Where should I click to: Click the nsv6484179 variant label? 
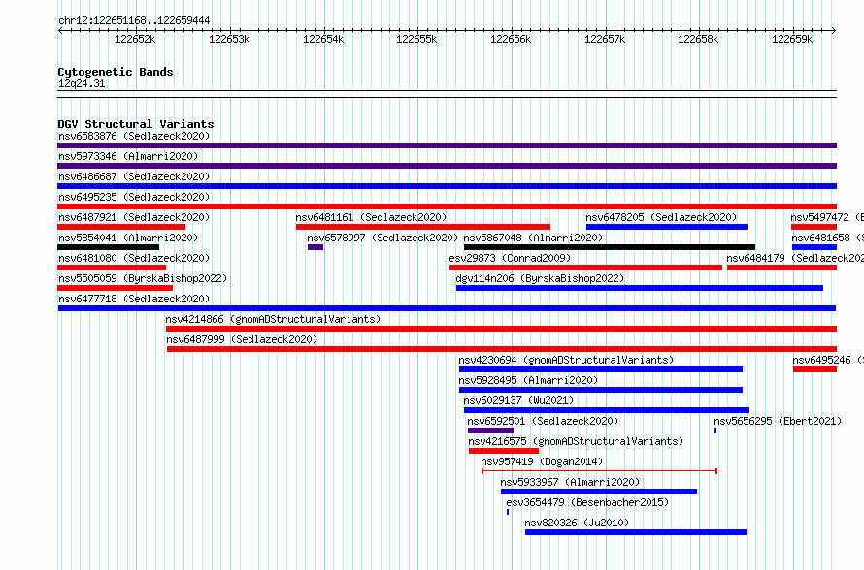(x=795, y=258)
